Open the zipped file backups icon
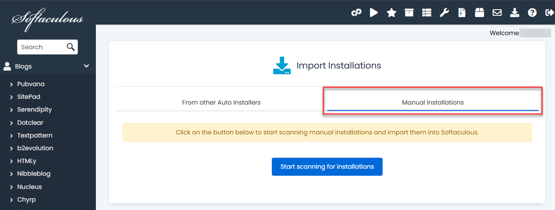The image size is (555, 210). click(461, 13)
